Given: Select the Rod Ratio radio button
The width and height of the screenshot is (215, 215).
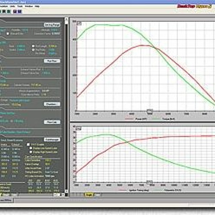Looking at the screenshot, I should [33, 50].
